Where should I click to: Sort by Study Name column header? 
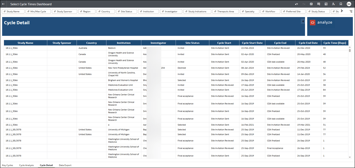(25, 43)
